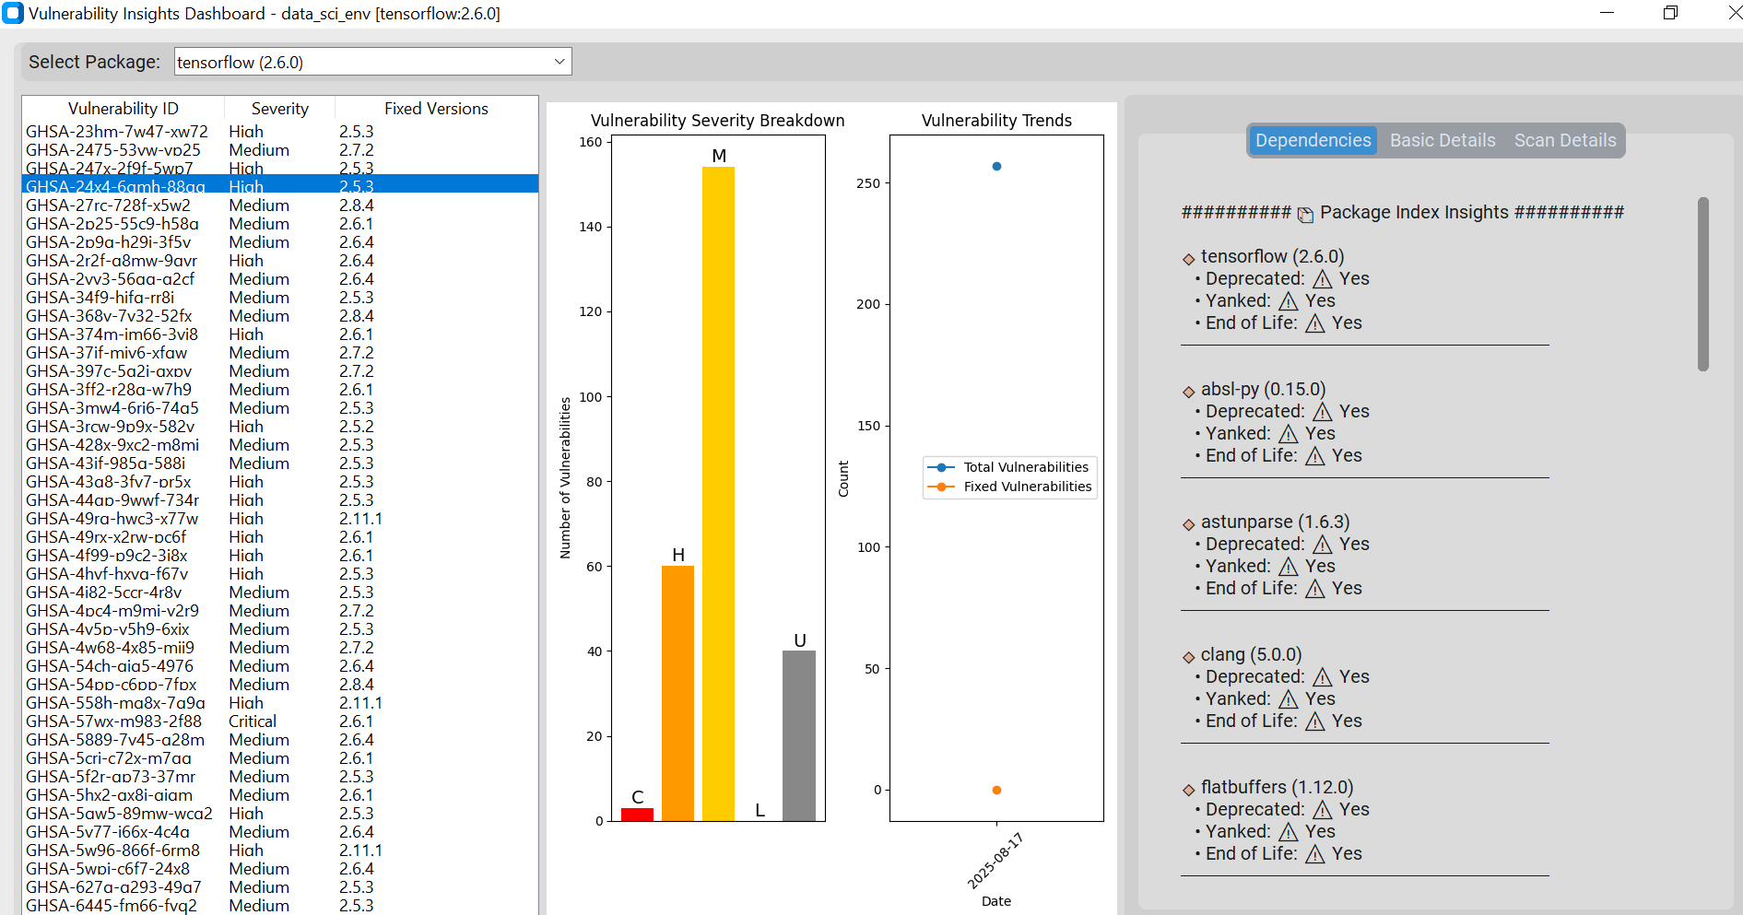Screen dimensions: 1743x915
Task: Select row GHSA-4w68-4x85-mii9
Action: point(280,648)
